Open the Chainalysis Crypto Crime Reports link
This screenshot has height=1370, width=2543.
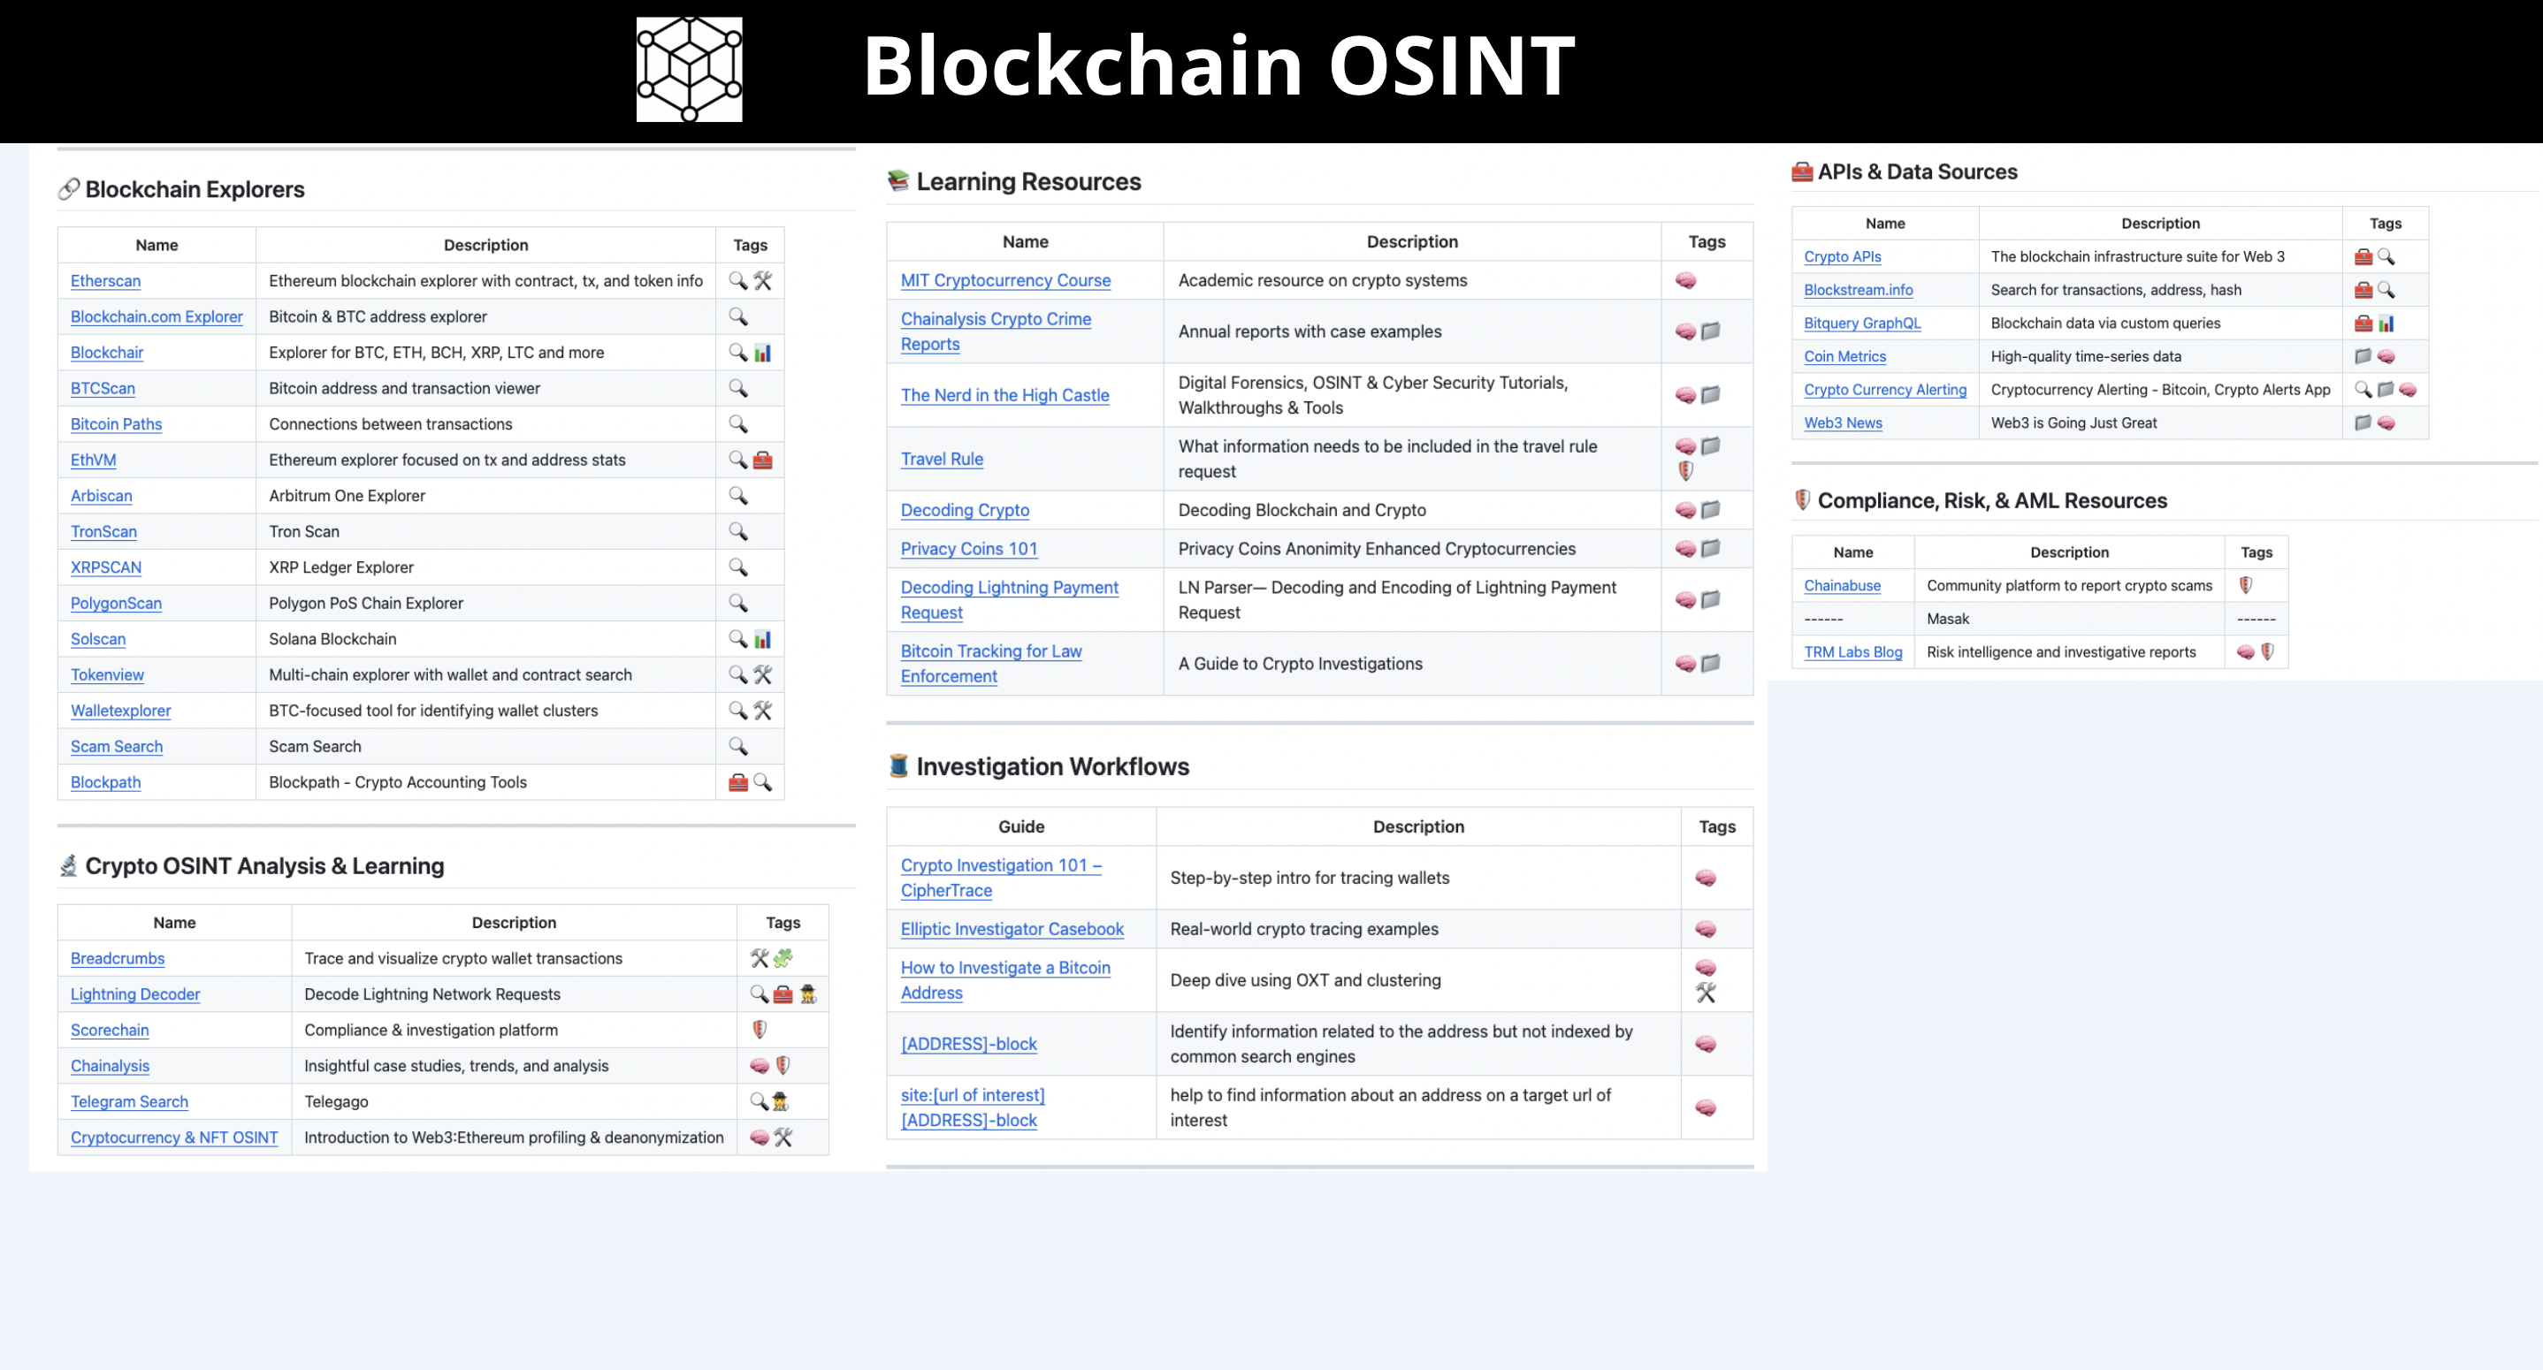pos(997,331)
